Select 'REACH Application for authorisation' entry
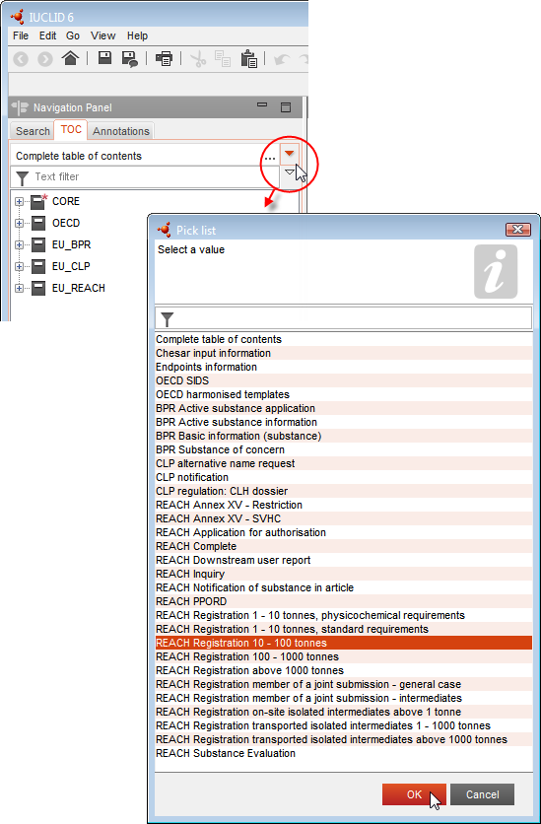The height and width of the screenshot is (824, 541). [344, 532]
